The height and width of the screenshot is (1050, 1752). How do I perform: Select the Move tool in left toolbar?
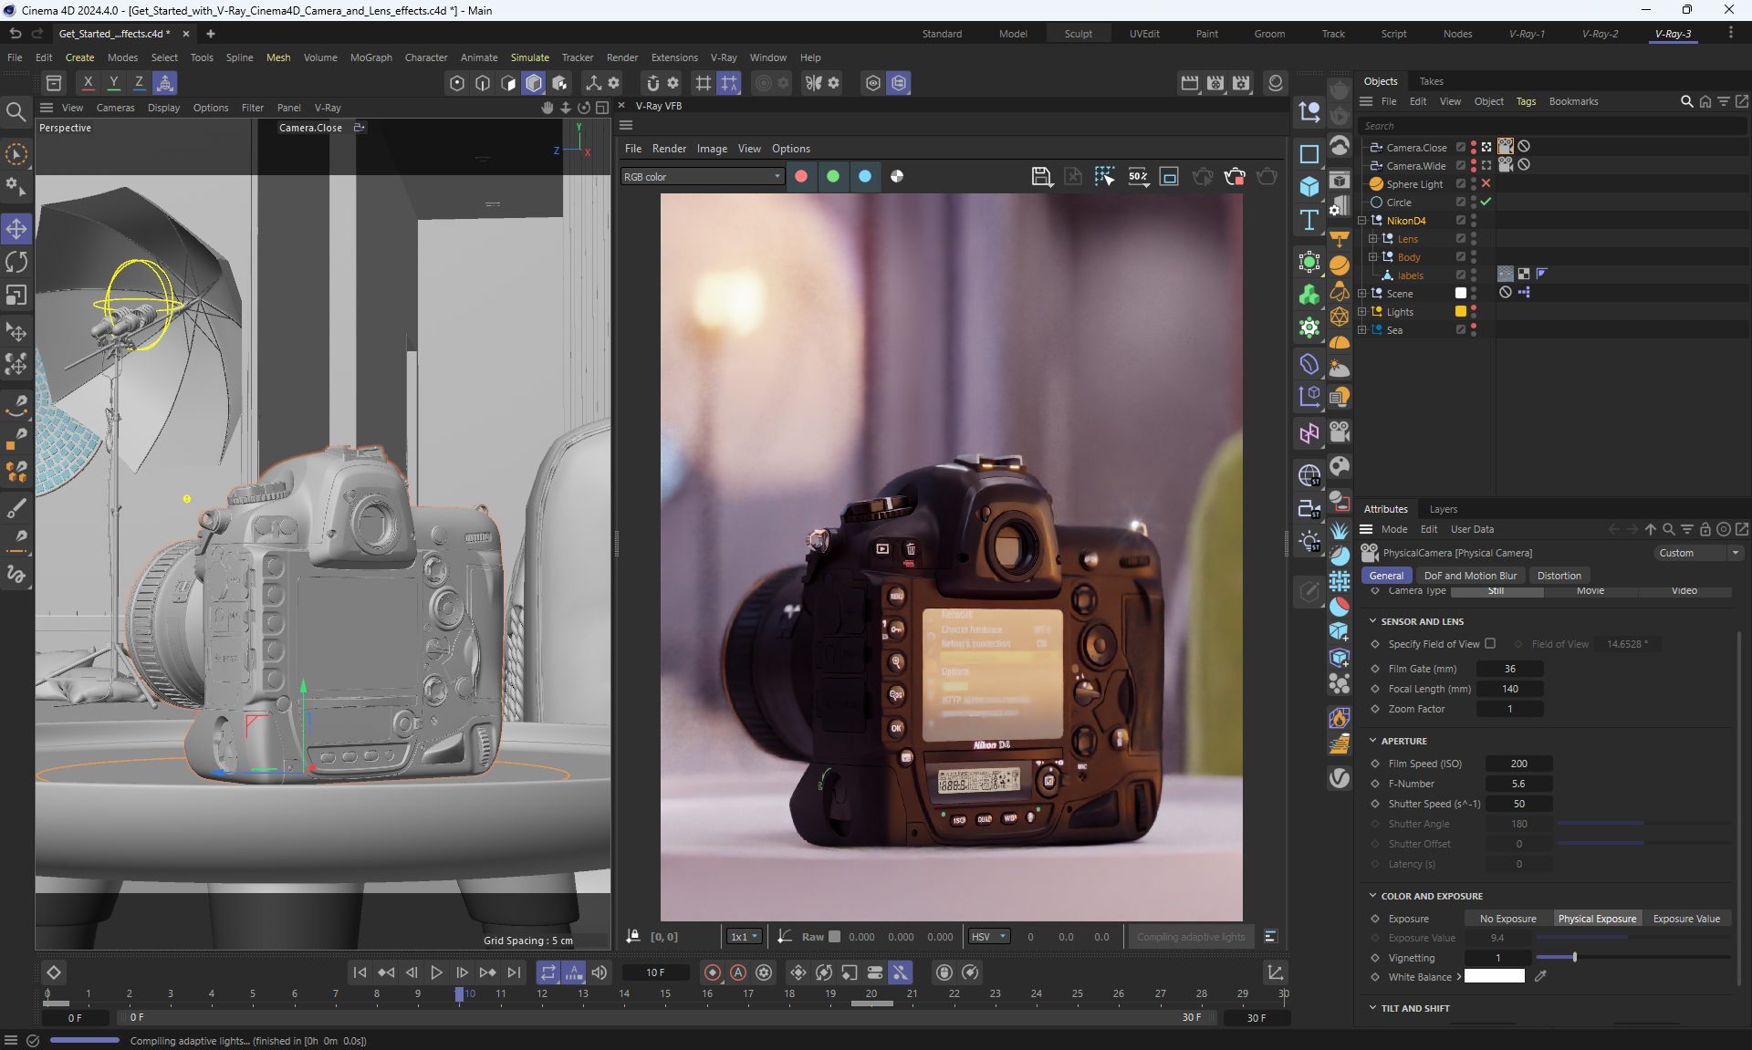point(16,228)
